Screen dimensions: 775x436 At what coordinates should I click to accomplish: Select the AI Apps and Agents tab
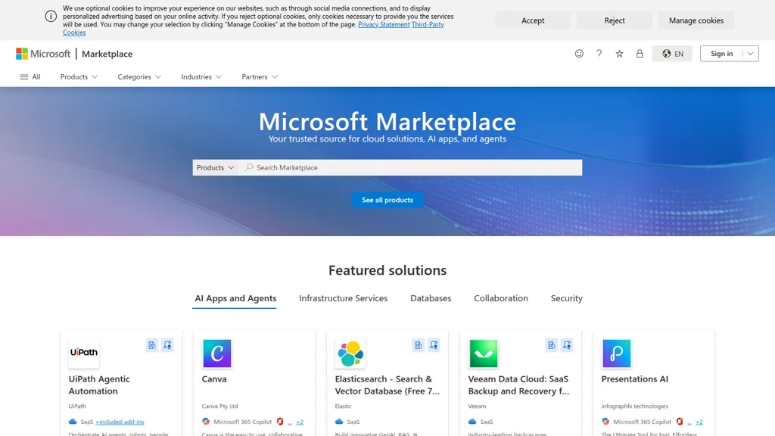click(x=235, y=298)
